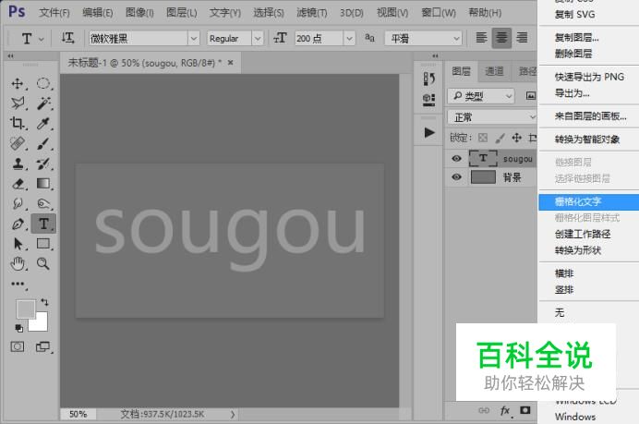Viewport: 639px width, 424px height.
Task: Toggle text orientation in options bar
Action: tap(67, 38)
